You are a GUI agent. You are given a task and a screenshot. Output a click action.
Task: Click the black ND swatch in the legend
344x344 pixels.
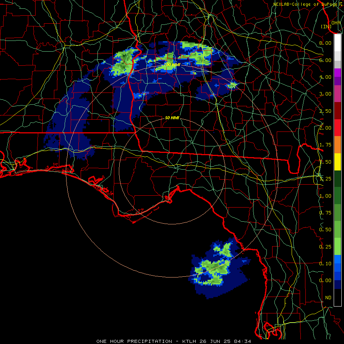click(338, 297)
